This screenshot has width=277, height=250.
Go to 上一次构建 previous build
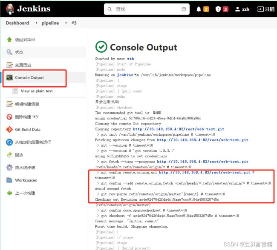click(25, 193)
